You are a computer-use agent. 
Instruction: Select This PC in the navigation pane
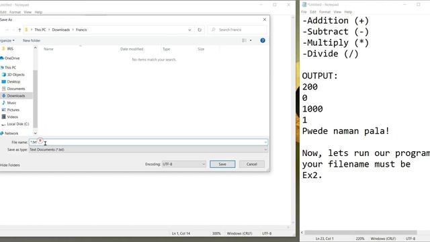click(10, 67)
